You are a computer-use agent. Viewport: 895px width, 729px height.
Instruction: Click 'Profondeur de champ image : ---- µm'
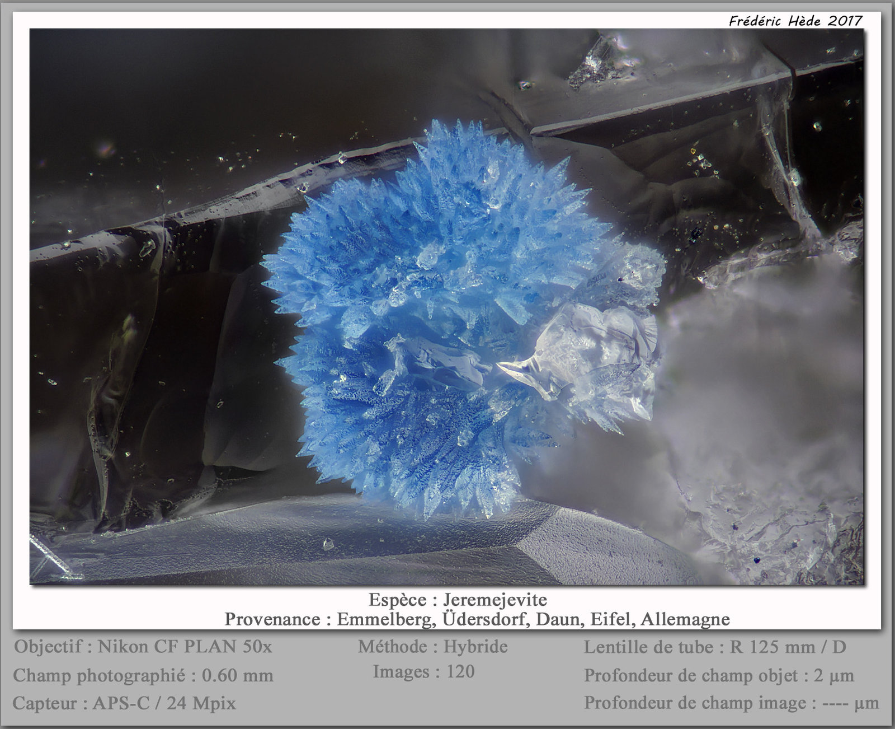[732, 702]
